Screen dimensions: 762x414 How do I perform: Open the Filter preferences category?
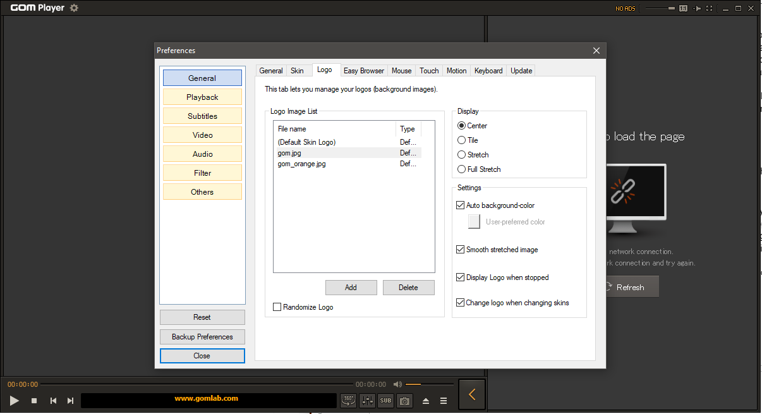pyautogui.click(x=202, y=173)
